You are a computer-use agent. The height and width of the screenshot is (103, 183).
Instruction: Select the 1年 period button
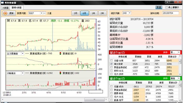click(x=93, y=13)
